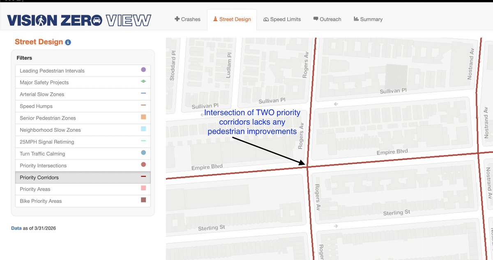
Task: Toggle the Major Safety Projects filter
Action: click(x=83, y=82)
